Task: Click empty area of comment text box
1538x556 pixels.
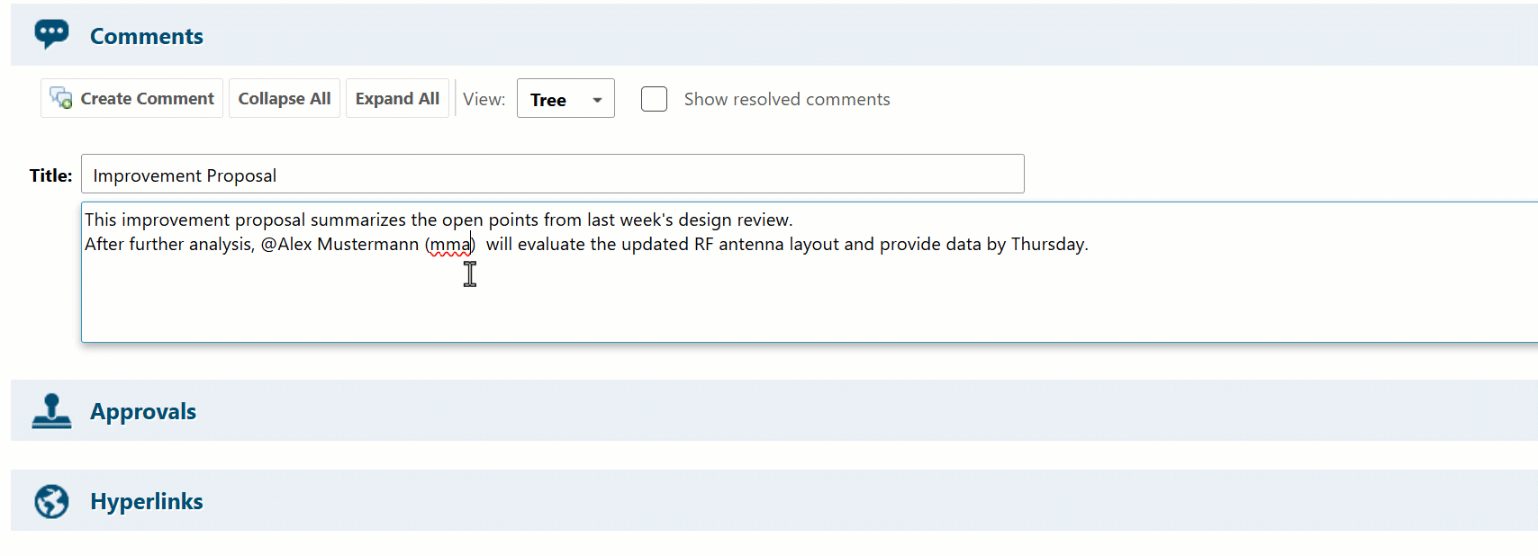Action: [720, 301]
